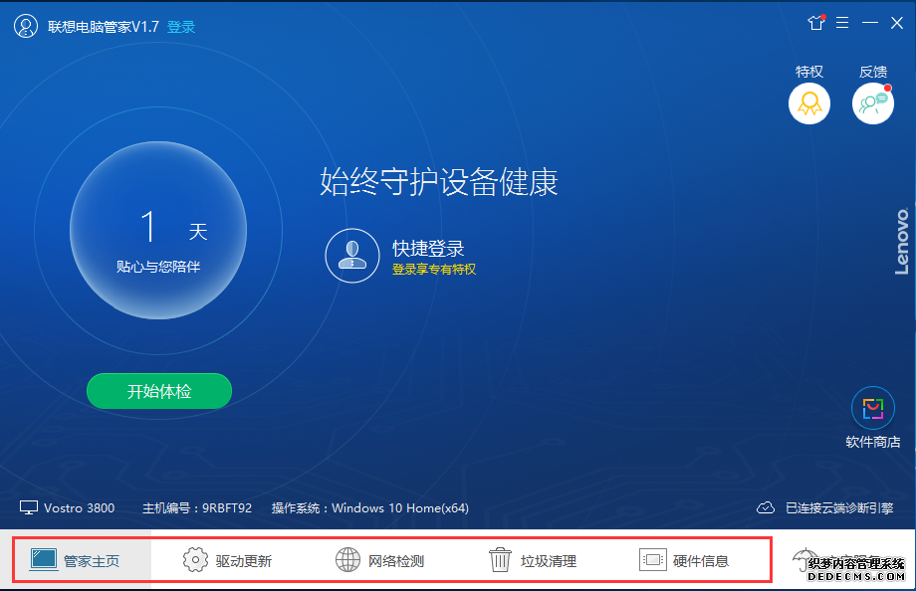Click the cloud diagnostic engine icon

pyautogui.click(x=766, y=508)
